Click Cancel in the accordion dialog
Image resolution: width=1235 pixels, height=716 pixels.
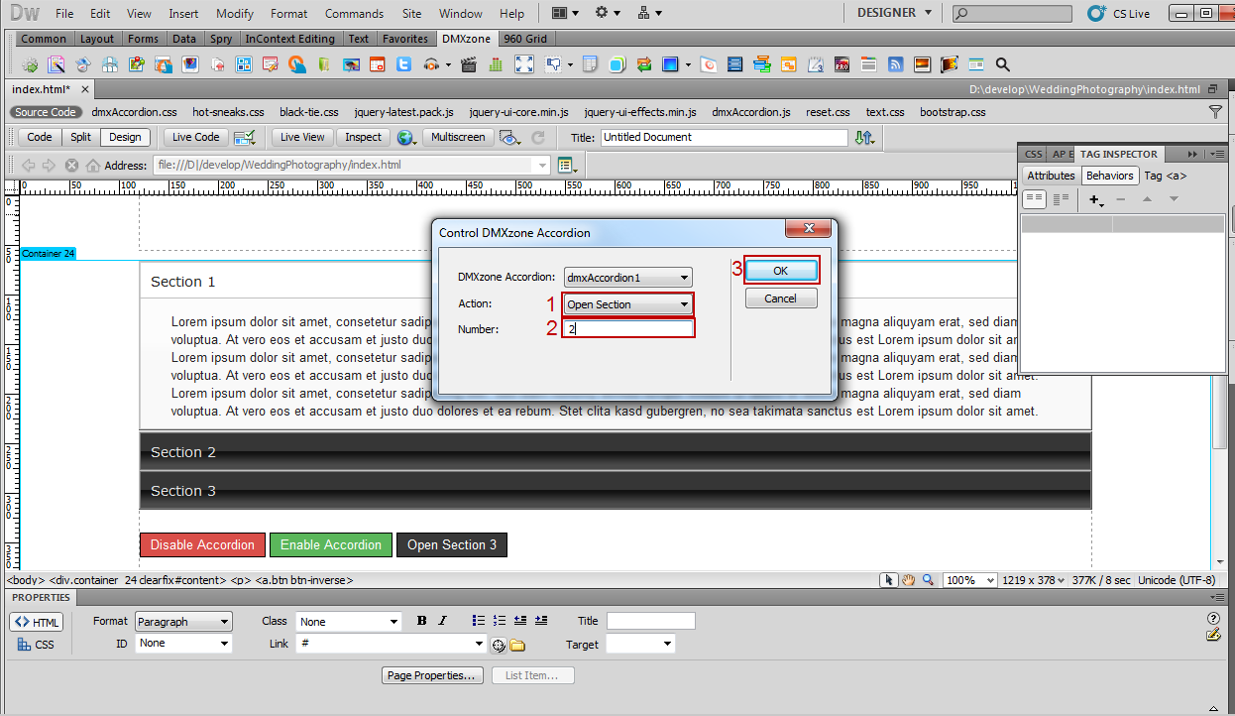coord(781,298)
